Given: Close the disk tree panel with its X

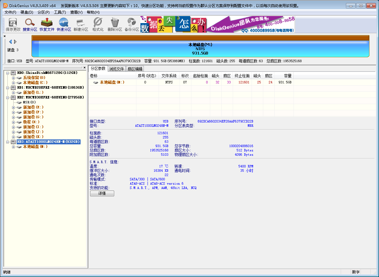Looking at the screenshot, I should (85, 67).
